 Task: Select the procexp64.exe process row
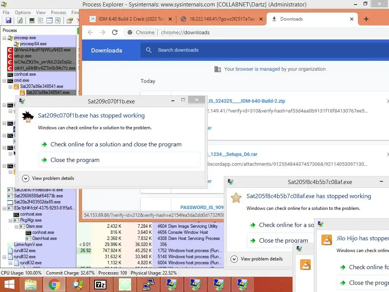pyautogui.click(x=45, y=44)
